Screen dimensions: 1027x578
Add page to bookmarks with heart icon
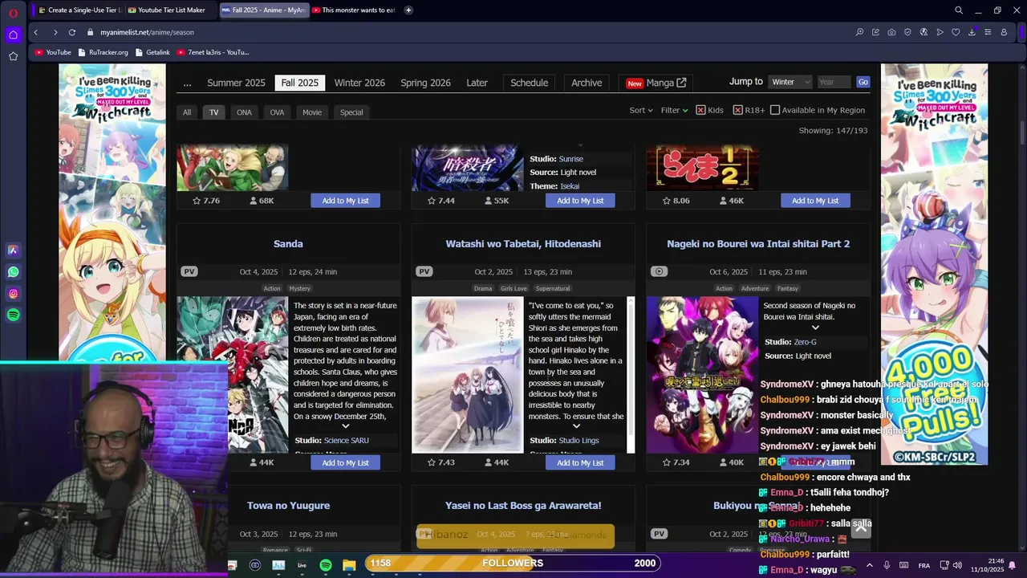pos(956,32)
